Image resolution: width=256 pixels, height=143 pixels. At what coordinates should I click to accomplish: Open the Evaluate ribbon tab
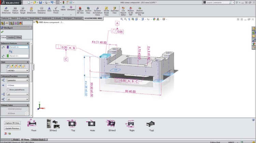tap(57, 18)
